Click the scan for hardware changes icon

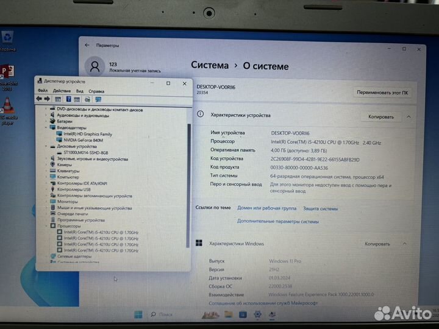87,99
